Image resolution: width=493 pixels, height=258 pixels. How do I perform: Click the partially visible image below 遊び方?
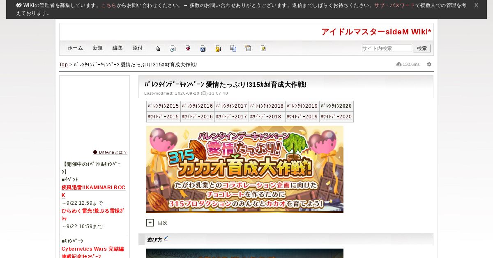(x=245, y=253)
